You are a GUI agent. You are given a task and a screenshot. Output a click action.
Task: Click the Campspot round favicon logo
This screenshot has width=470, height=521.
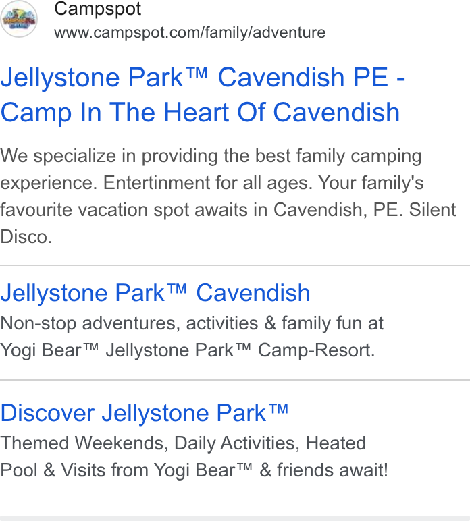(x=19, y=19)
